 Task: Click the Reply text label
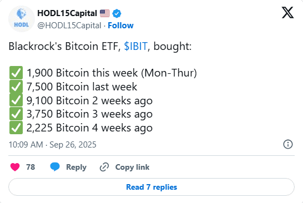coord(77,168)
